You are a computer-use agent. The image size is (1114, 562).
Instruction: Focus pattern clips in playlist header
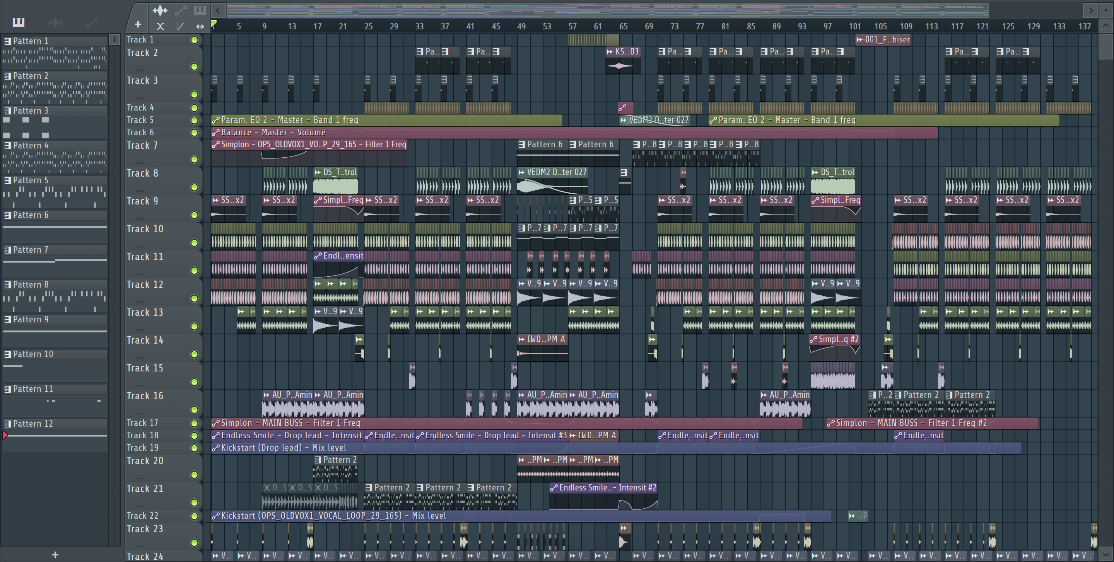[200, 10]
